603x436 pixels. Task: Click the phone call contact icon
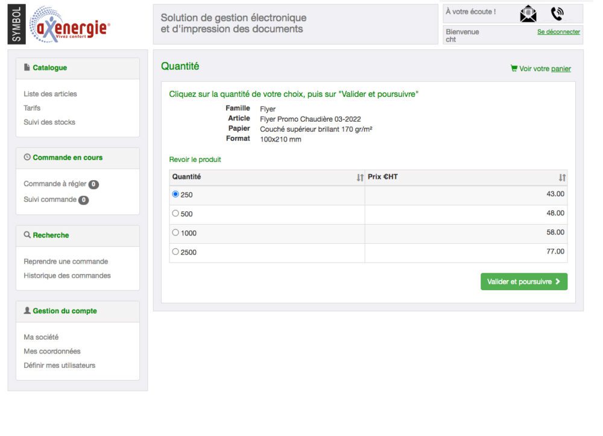[557, 13]
